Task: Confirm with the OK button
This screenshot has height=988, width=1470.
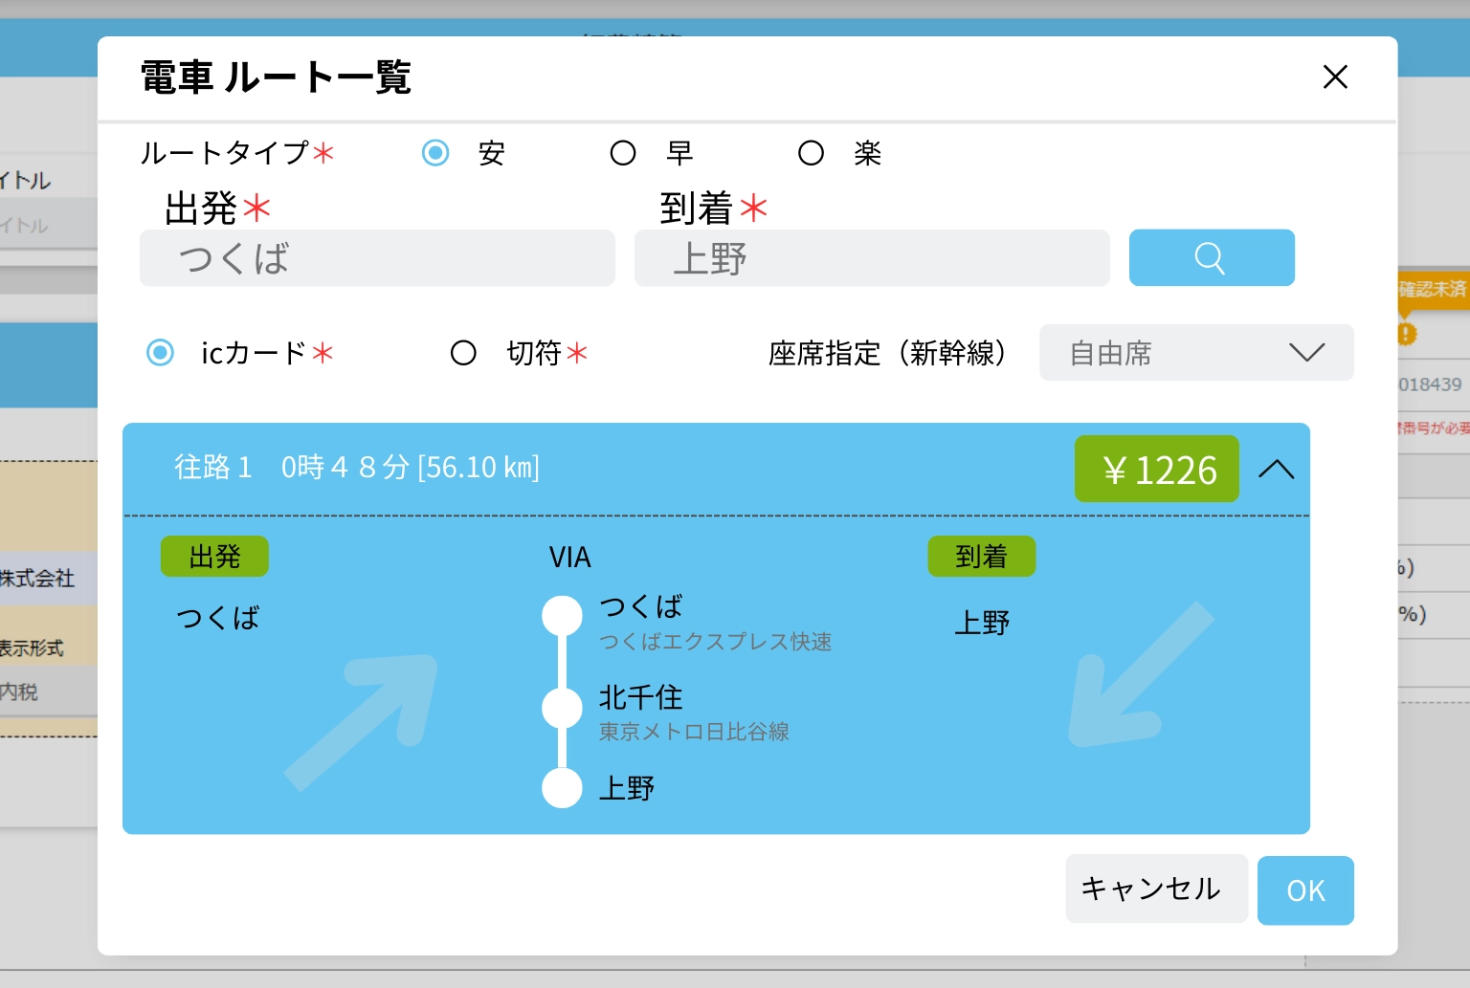Action: pyautogui.click(x=1305, y=890)
